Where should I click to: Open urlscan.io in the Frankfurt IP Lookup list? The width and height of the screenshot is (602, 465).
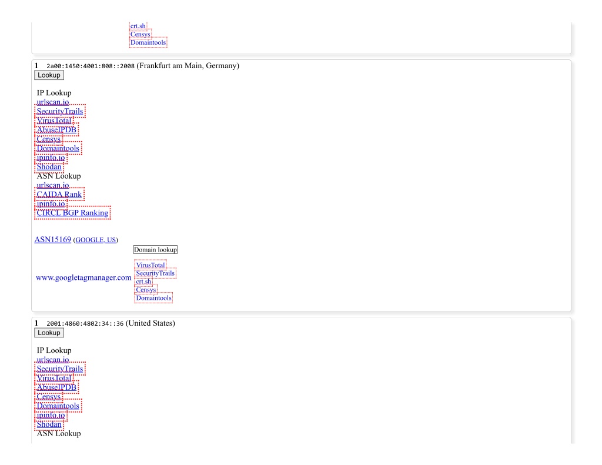(x=53, y=102)
